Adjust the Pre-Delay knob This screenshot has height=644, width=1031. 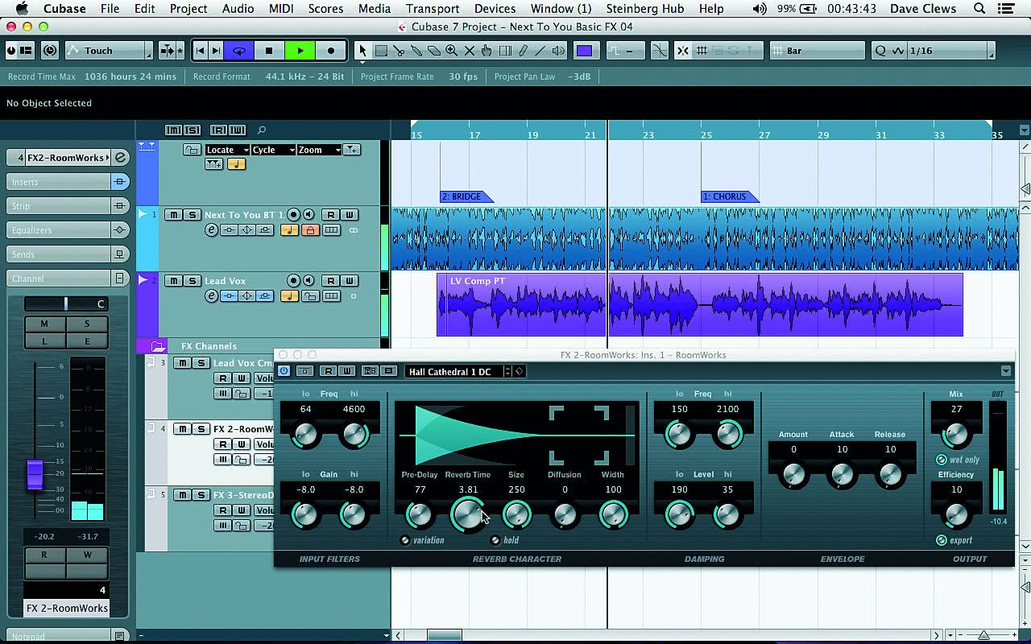pyautogui.click(x=419, y=514)
